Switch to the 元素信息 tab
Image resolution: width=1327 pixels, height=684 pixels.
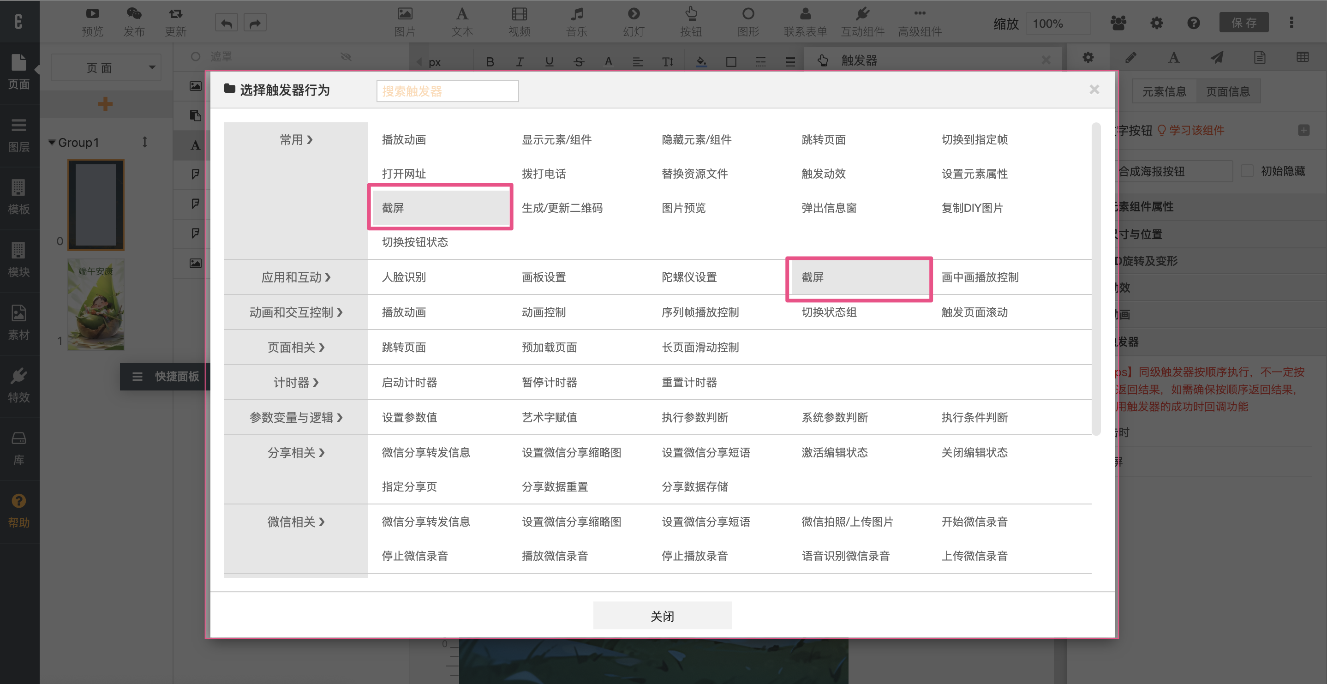[x=1164, y=92]
